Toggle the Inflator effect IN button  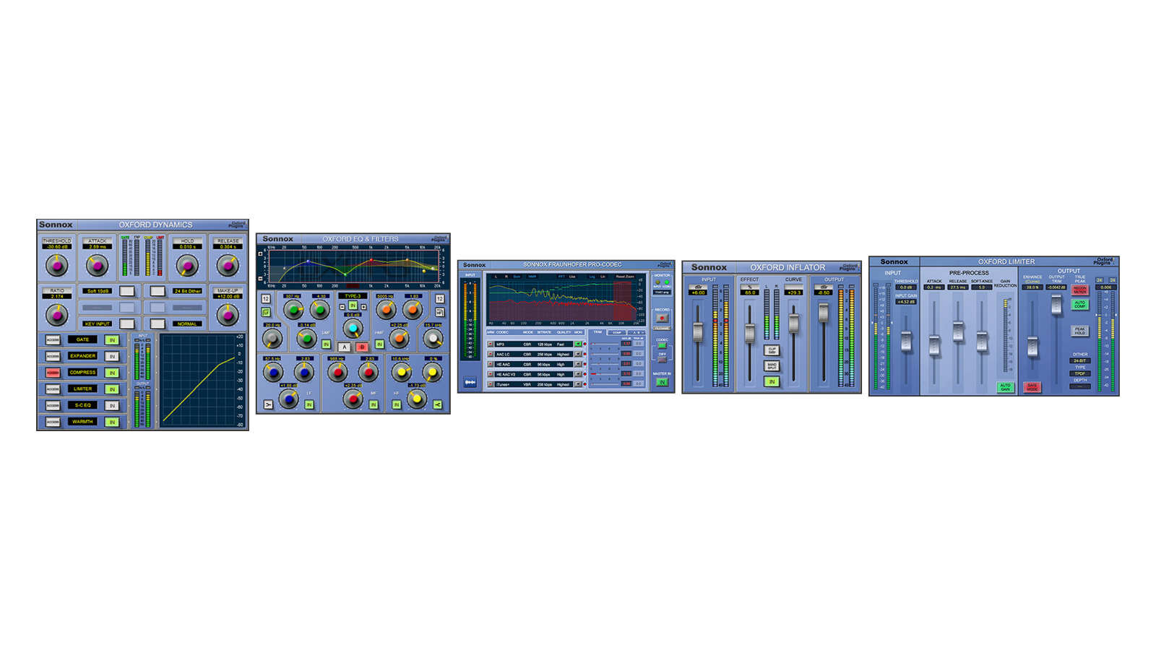tap(772, 381)
